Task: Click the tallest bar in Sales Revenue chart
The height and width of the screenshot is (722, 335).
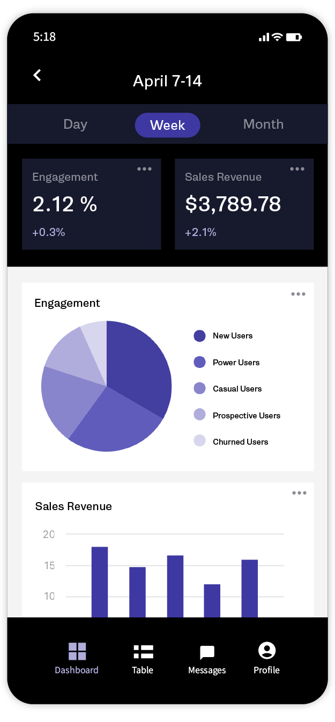Action: pyautogui.click(x=100, y=582)
